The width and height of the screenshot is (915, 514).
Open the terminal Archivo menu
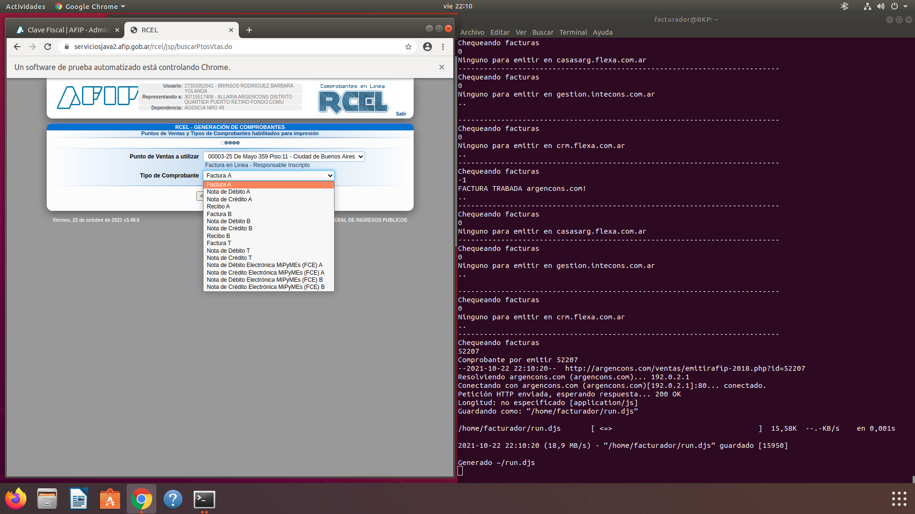click(472, 32)
